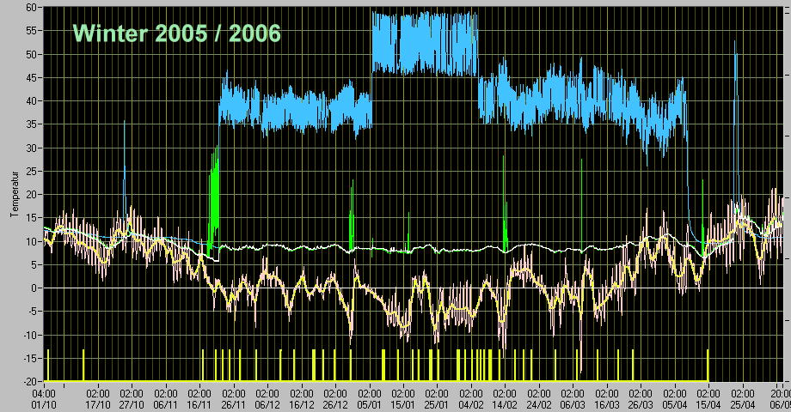Select the 17/10 date label
The width and height of the screenshot is (791, 412).
coord(98,403)
